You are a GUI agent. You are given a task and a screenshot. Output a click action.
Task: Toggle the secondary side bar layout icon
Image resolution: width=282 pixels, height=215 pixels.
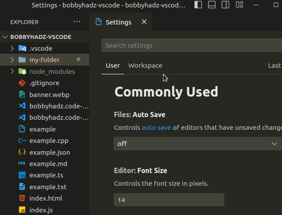click(225, 5)
